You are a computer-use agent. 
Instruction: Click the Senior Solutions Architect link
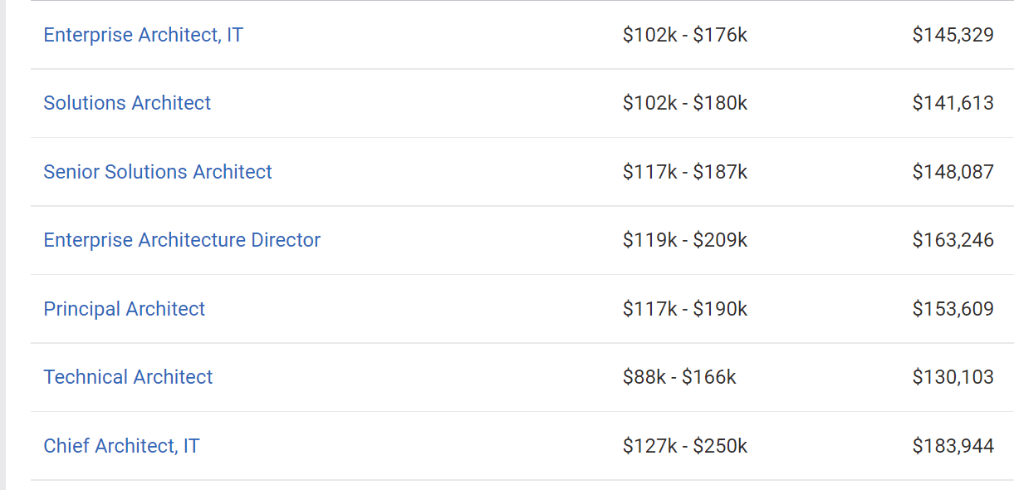pos(158,172)
